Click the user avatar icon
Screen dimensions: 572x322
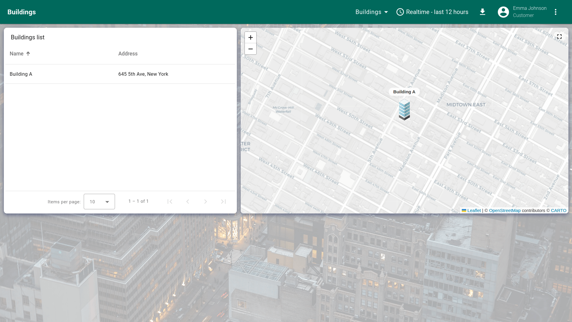pyautogui.click(x=503, y=12)
